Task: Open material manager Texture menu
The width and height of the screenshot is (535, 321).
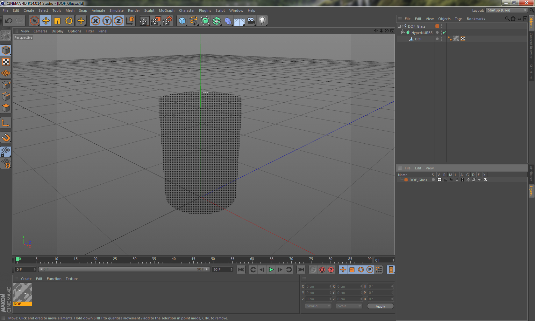Action: tap(72, 279)
